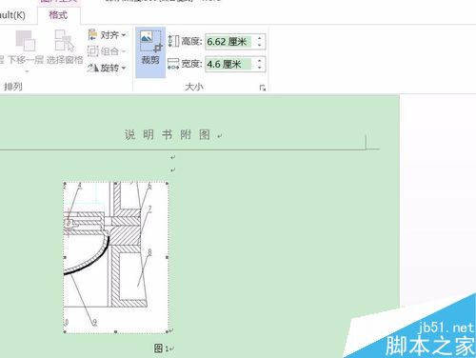The width and height of the screenshot is (476, 358).
Task: Click the Align (对齐) icon
Action: tap(92, 34)
